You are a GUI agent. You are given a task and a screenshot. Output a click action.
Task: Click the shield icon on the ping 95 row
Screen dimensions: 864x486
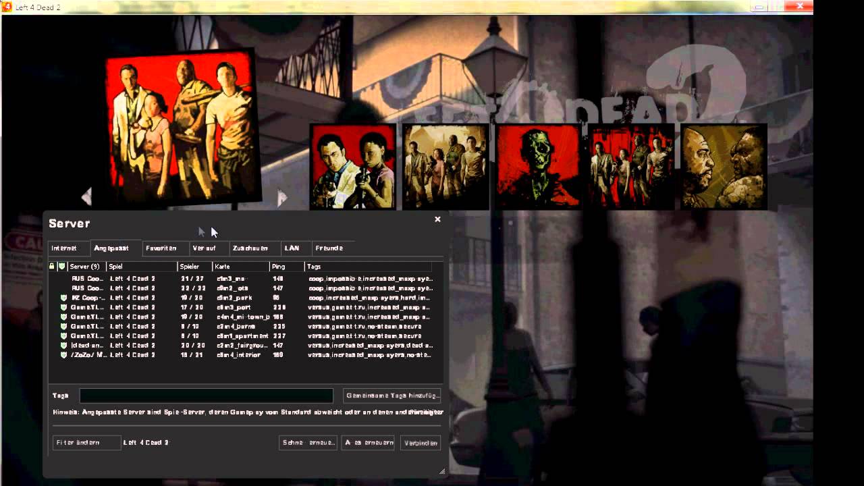tap(63, 298)
